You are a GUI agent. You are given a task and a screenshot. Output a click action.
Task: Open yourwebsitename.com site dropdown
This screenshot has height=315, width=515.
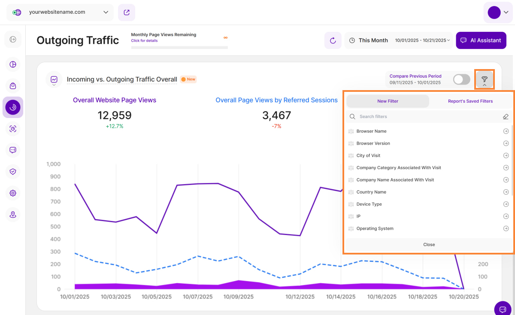coord(60,12)
